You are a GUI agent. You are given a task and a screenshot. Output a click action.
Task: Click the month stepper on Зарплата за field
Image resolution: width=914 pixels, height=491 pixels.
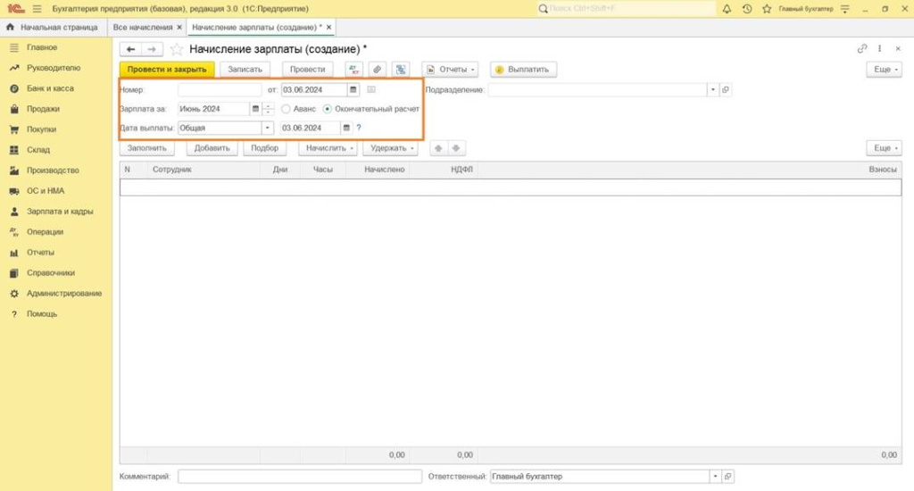269,109
